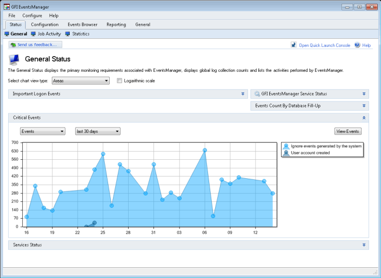The image size is (381, 278).
Task: Click the chart peak point on day 06
Action: tap(205, 150)
